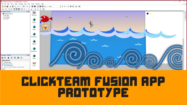Image resolution: width=187 pixels, height=105 pixels.
Task: Open the Movement running-man properties tab
Action: click(x=8, y=58)
